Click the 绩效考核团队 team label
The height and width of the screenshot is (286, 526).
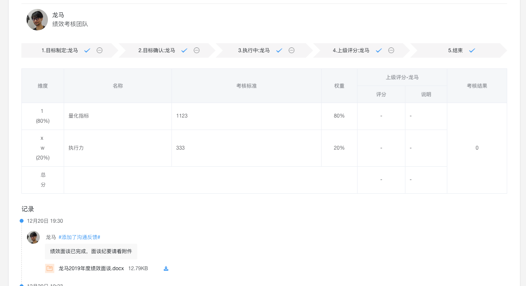70,24
